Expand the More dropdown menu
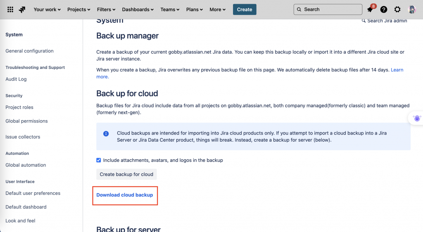Screen dimensions: 423x232 (x=217, y=9)
